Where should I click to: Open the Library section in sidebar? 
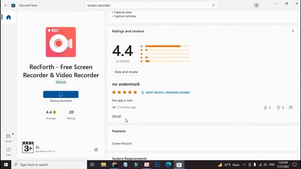[8, 138]
